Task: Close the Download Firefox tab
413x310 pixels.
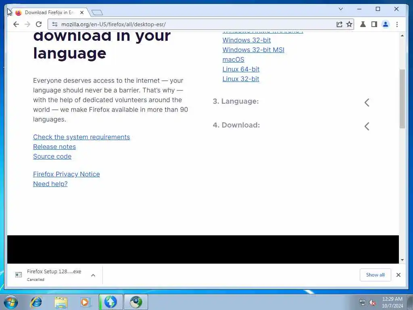Action: (82, 13)
